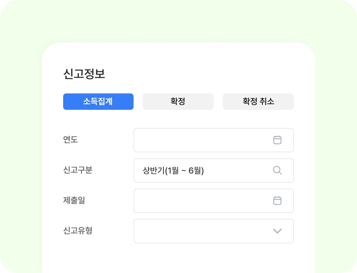This screenshot has height=273, width=357.
Task: Select the 상반기(1월 ~ 6월) value text
Action: click(173, 171)
